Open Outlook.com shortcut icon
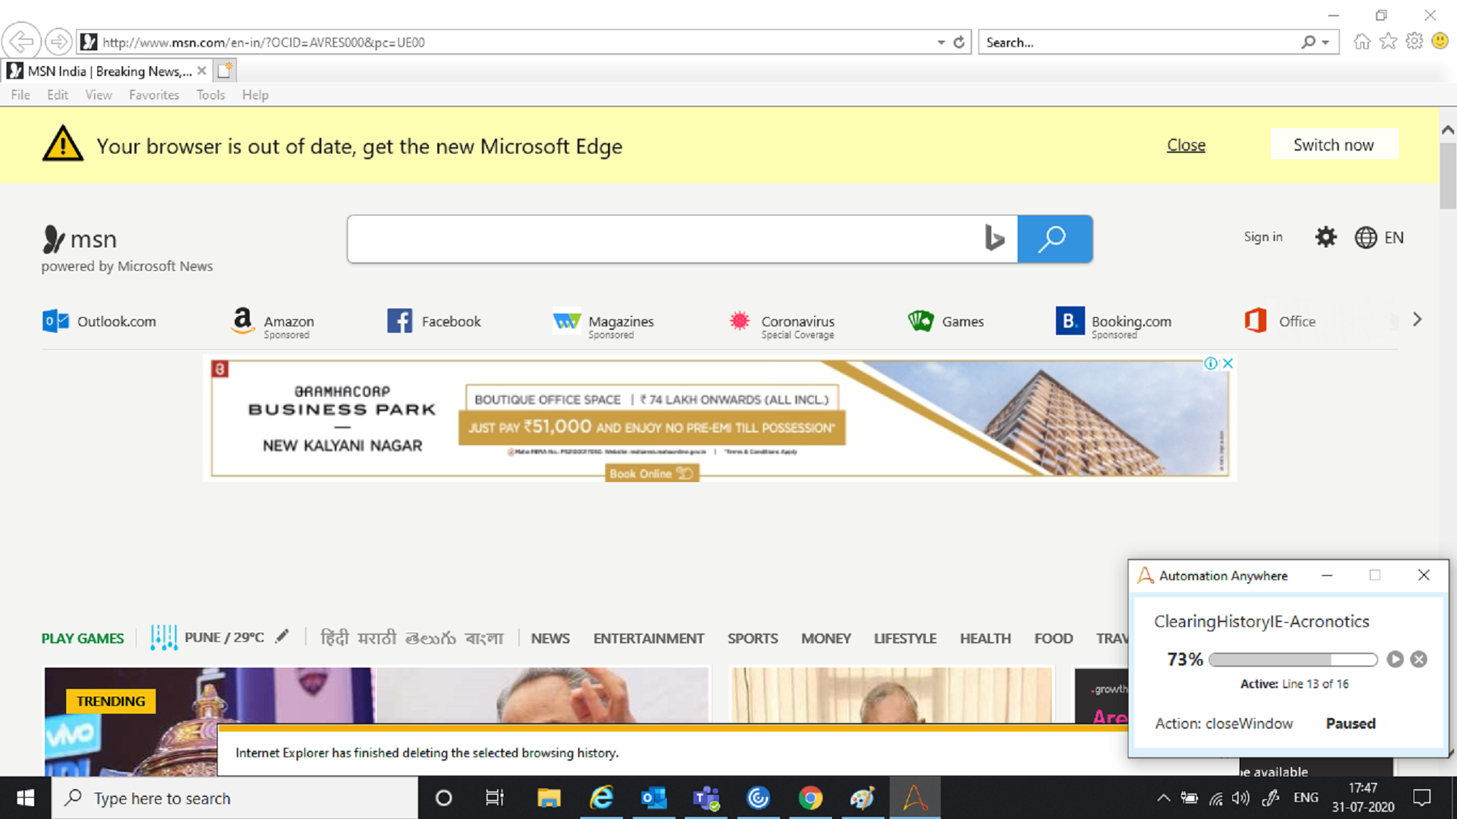Screen dimensions: 1457x819 55,321
